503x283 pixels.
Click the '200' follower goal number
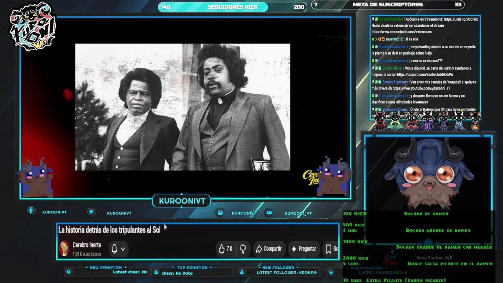click(299, 7)
